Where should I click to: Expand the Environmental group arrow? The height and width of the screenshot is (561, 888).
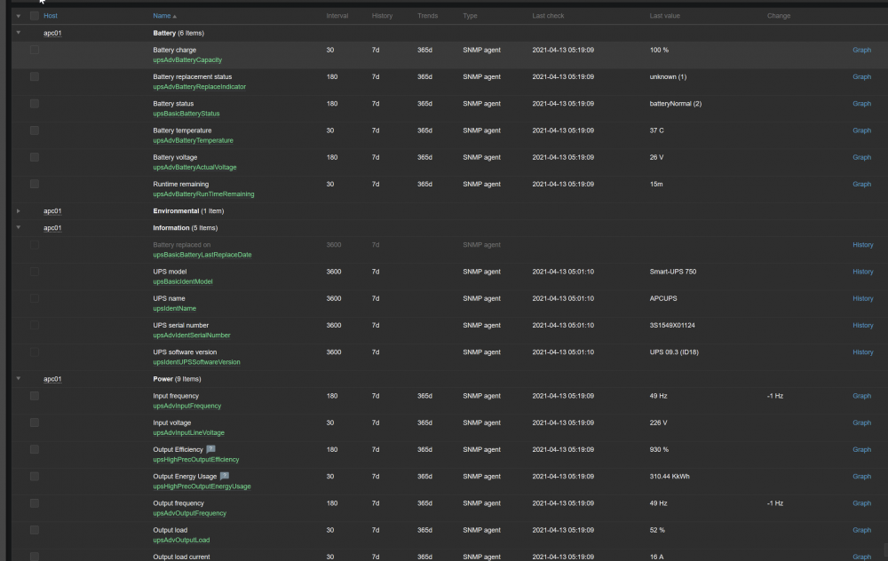click(19, 210)
